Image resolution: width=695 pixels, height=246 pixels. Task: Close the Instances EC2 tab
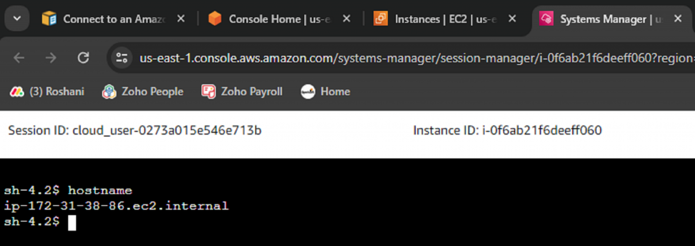pos(512,19)
